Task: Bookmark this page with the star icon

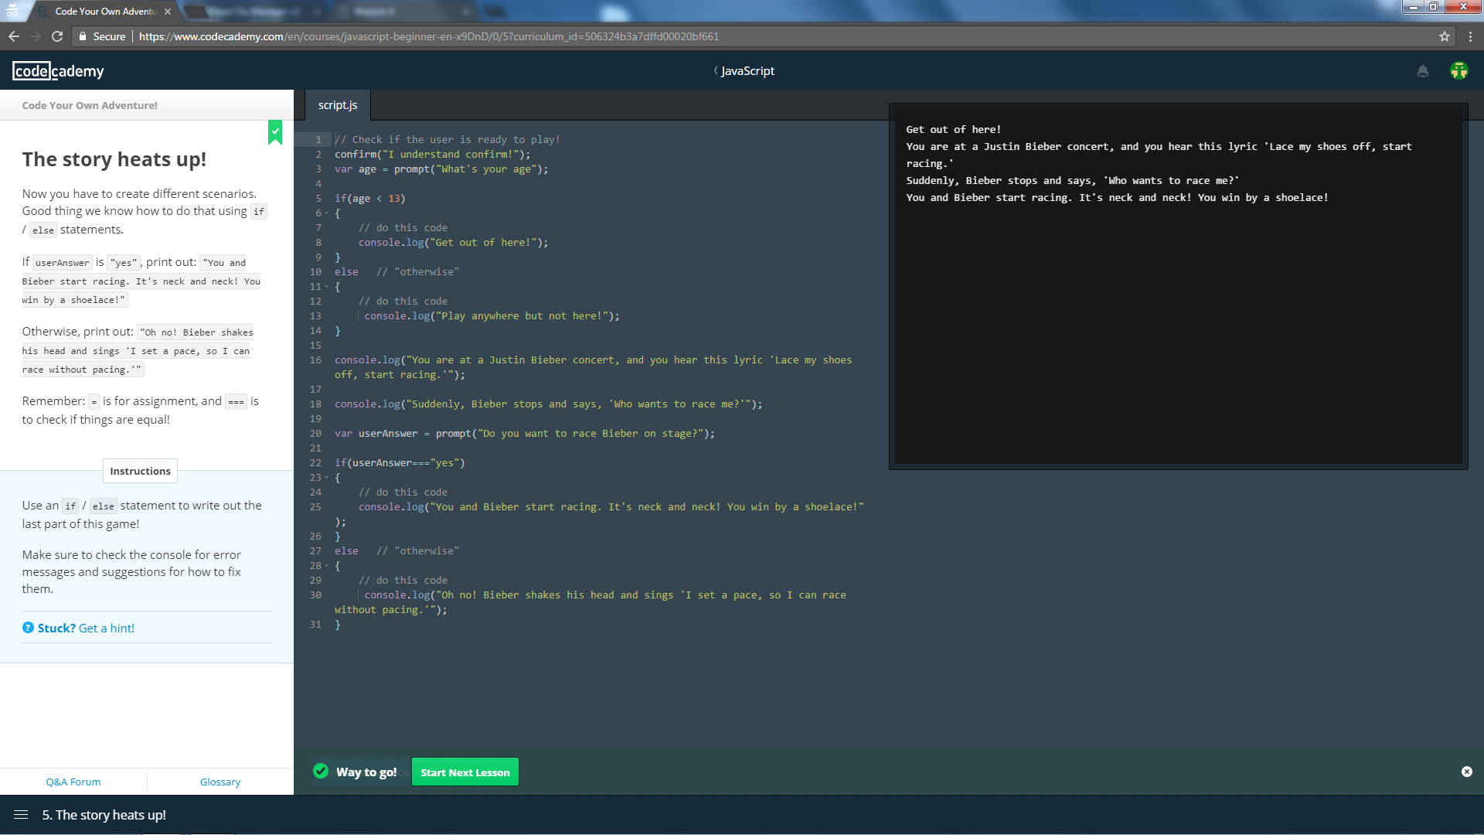Action: coord(1444,36)
